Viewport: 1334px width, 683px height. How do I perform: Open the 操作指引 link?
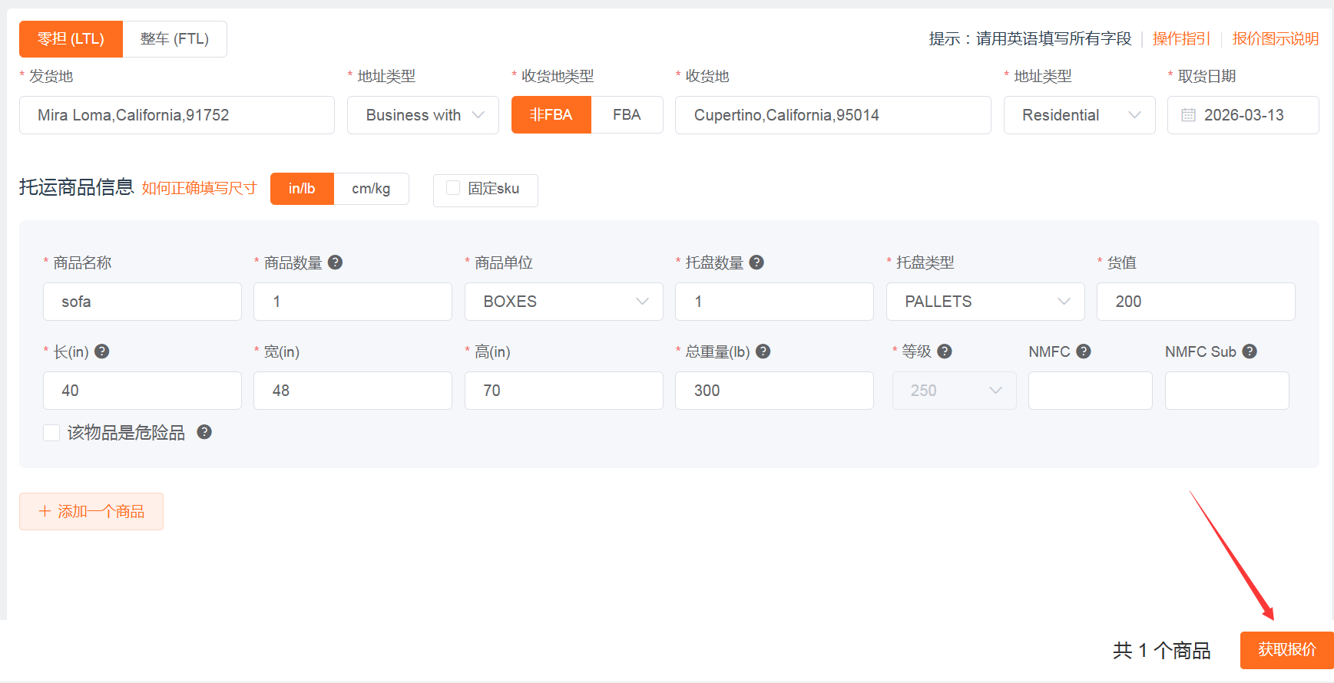click(1181, 39)
